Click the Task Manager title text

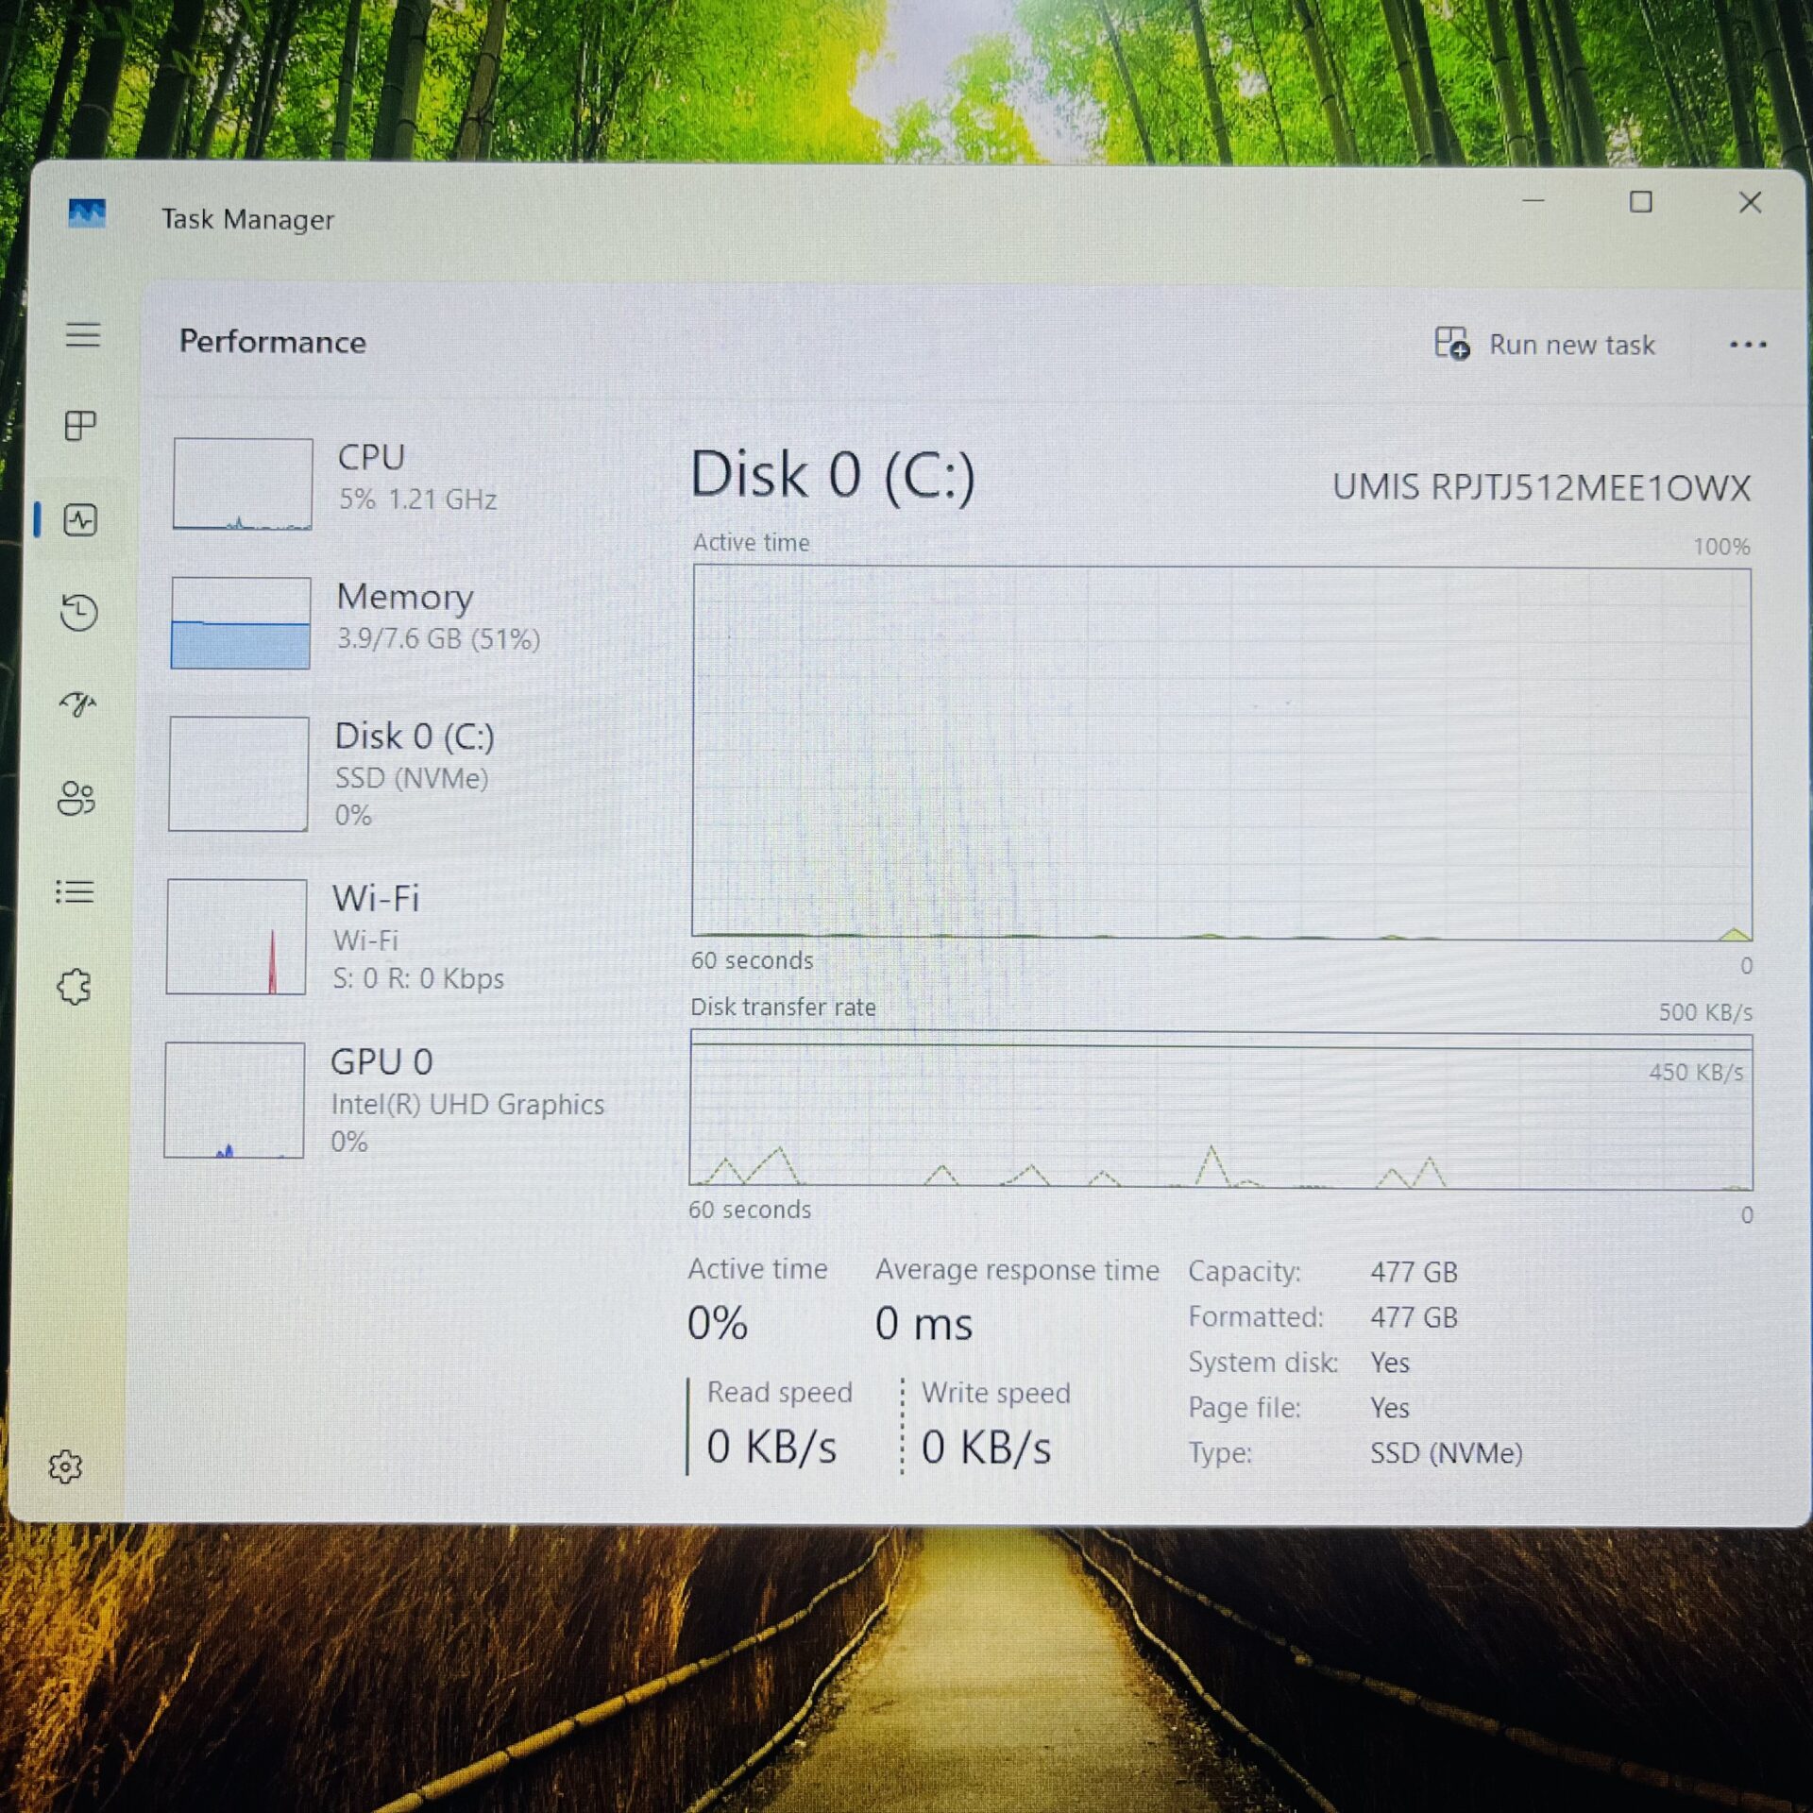click(x=247, y=219)
